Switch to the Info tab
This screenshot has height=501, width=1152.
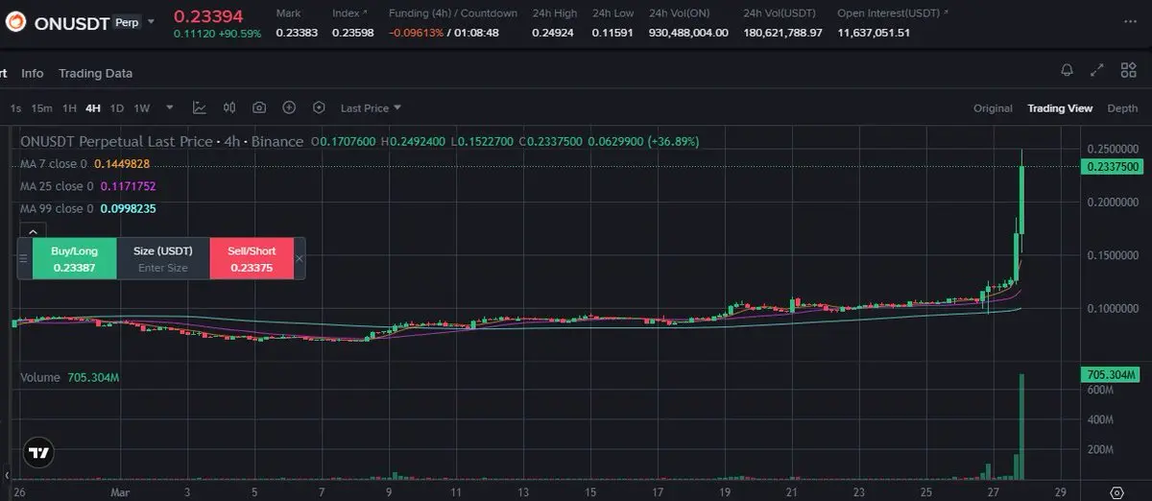[x=33, y=73]
